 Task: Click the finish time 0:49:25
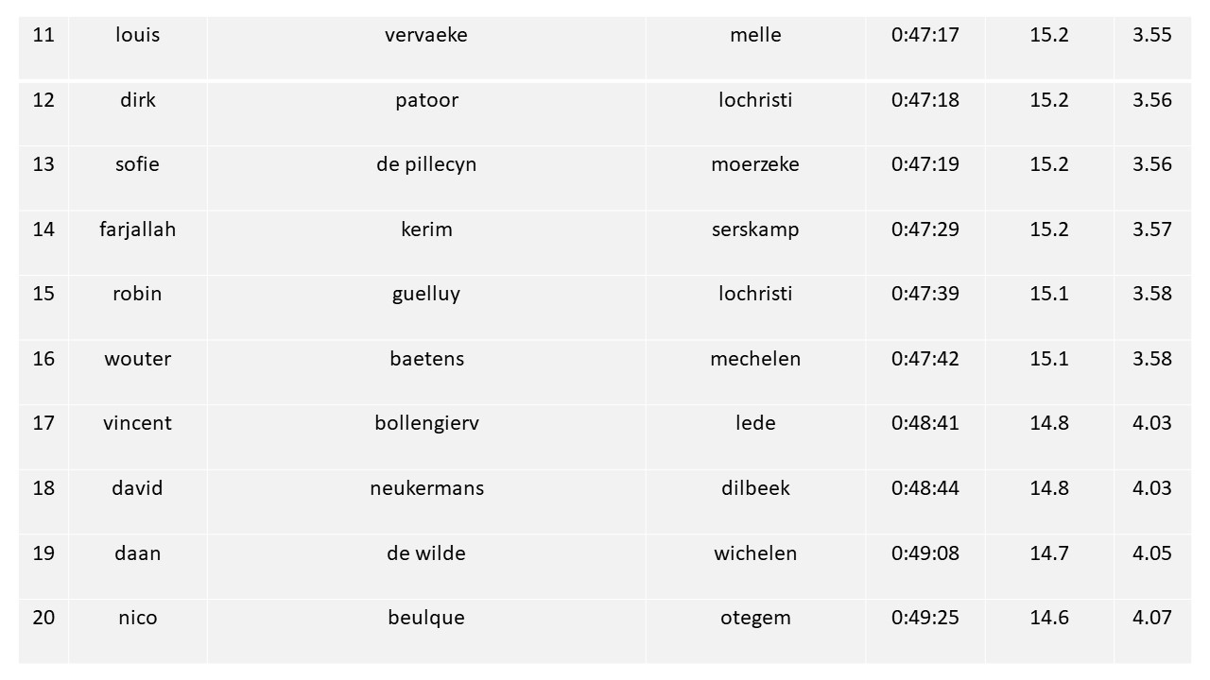925,631
